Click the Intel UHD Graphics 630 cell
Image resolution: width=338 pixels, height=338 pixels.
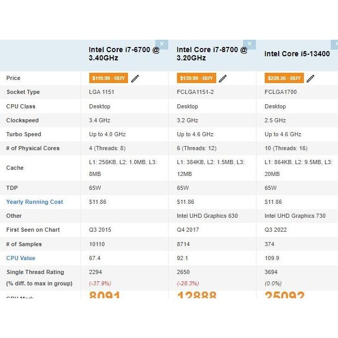[207, 216]
